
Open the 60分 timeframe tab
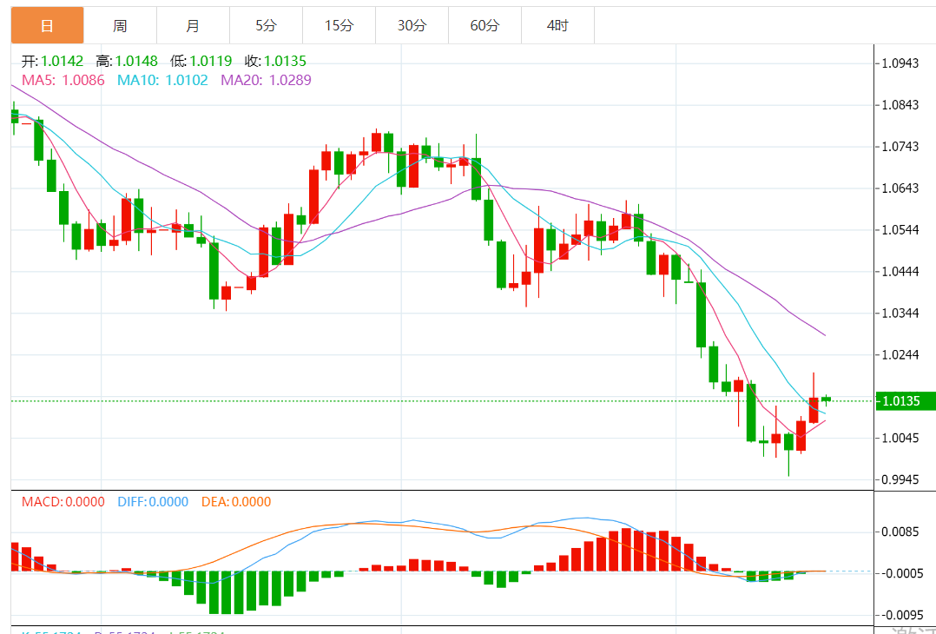click(x=484, y=25)
